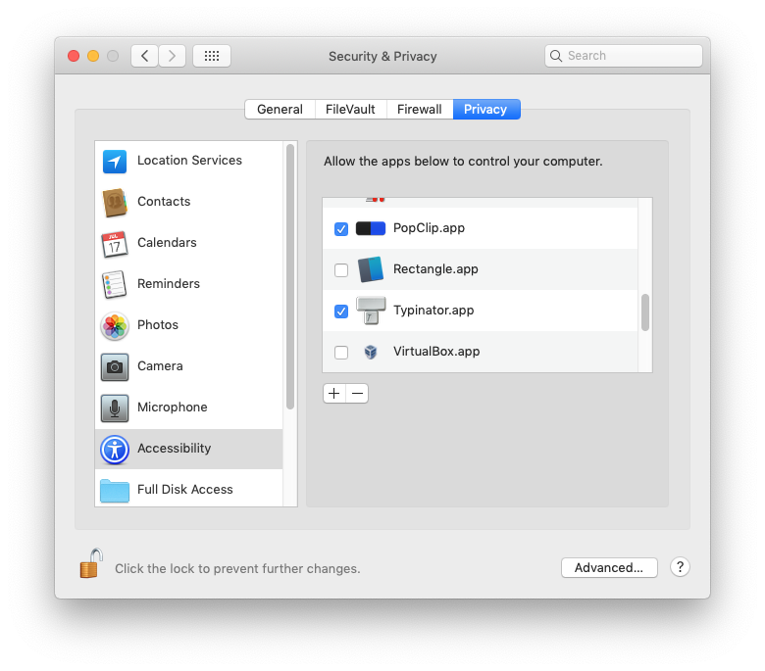Select the Camera text label

(160, 366)
